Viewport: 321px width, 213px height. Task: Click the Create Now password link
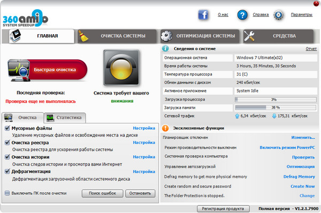[303, 186]
